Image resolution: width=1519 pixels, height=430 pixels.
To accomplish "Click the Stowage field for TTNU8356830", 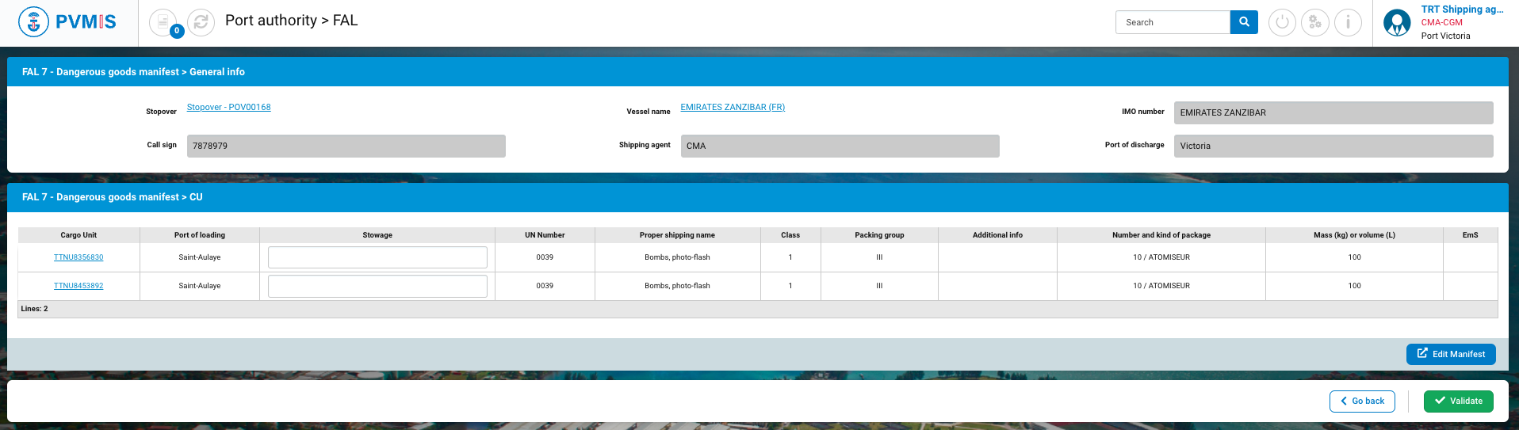I will [377, 257].
